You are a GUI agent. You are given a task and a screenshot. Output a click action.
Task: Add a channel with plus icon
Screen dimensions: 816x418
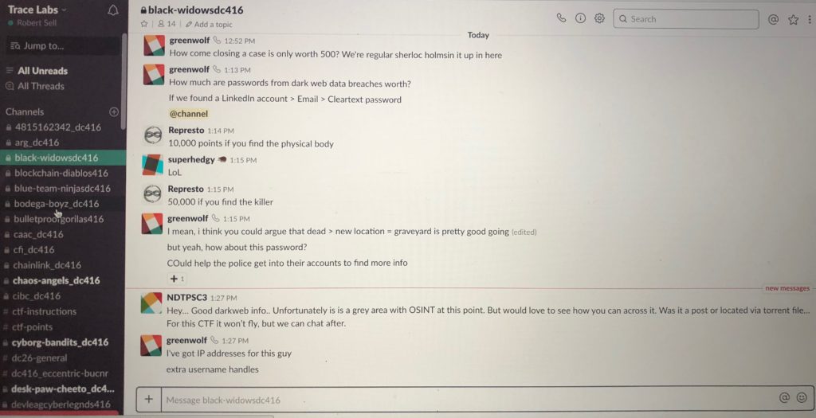[x=114, y=111]
